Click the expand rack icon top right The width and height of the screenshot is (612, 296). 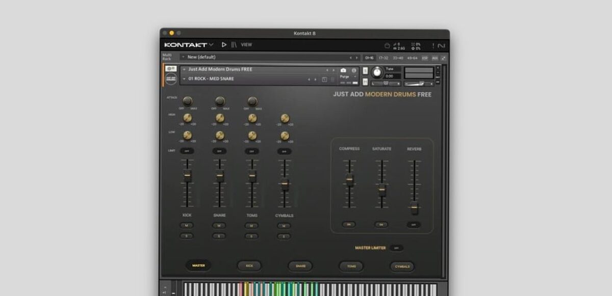tap(443, 58)
